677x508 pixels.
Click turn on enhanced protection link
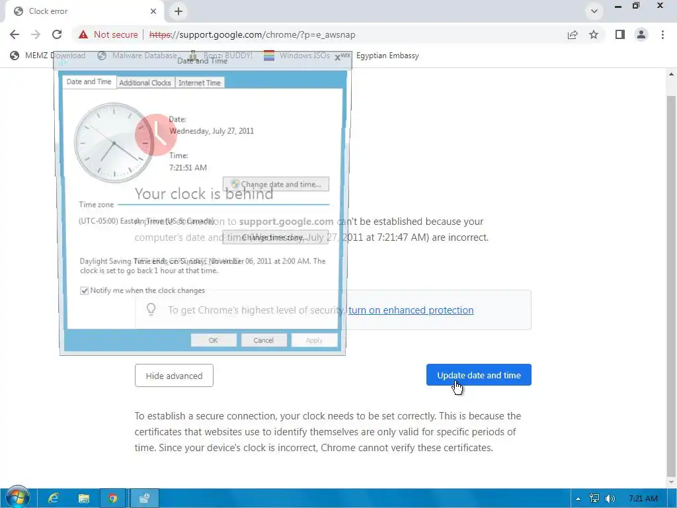411,310
